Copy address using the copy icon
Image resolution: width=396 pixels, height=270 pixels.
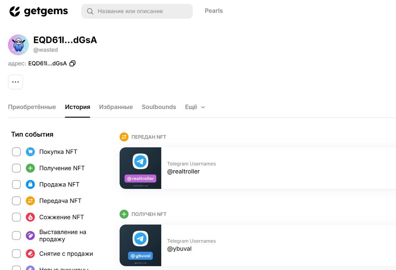point(72,63)
